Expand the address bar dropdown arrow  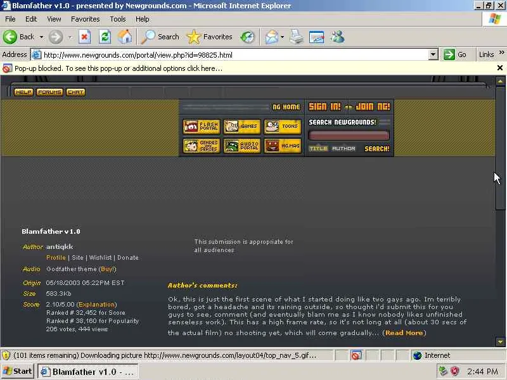pos(433,54)
